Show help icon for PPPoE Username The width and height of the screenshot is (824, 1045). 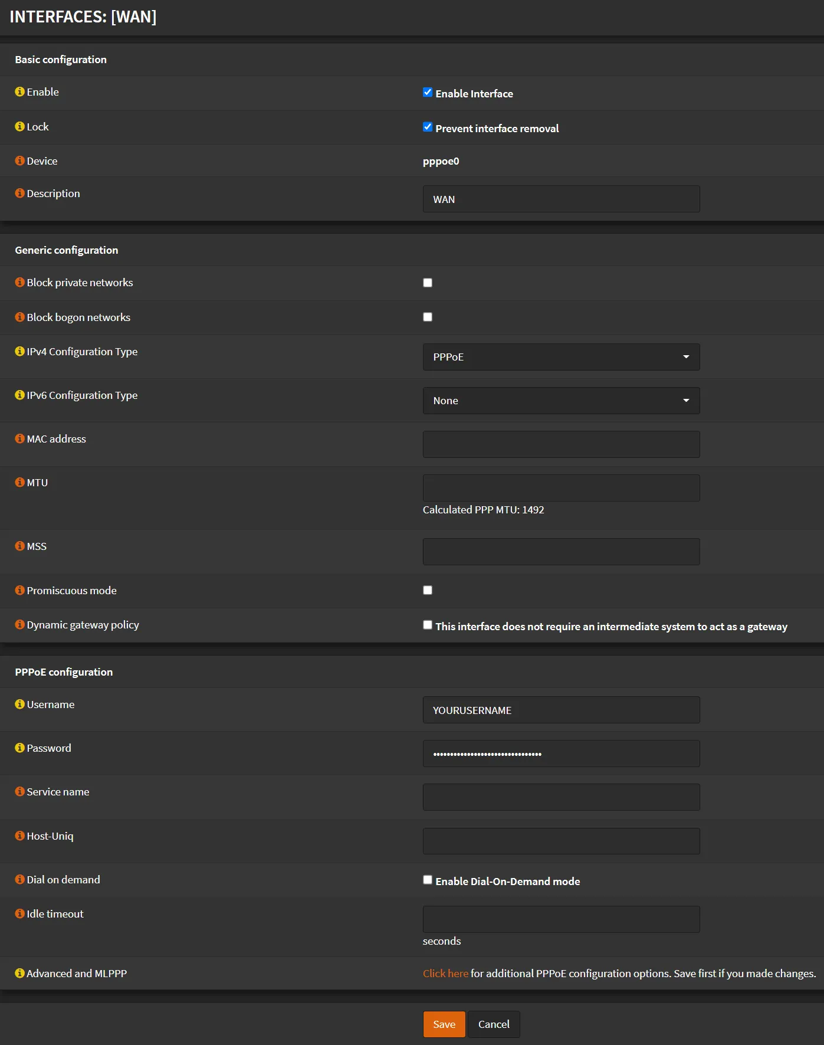click(19, 705)
